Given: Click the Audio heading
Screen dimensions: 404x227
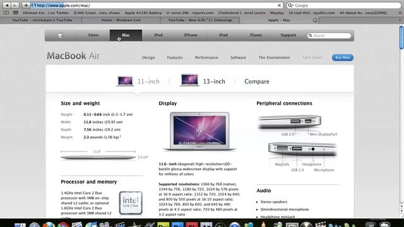Looking at the screenshot, I should [x=264, y=190].
